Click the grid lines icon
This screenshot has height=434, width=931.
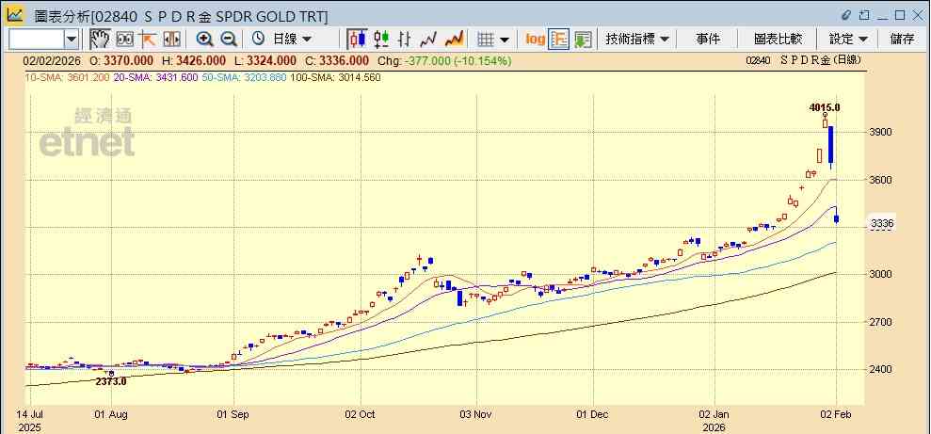click(x=487, y=40)
